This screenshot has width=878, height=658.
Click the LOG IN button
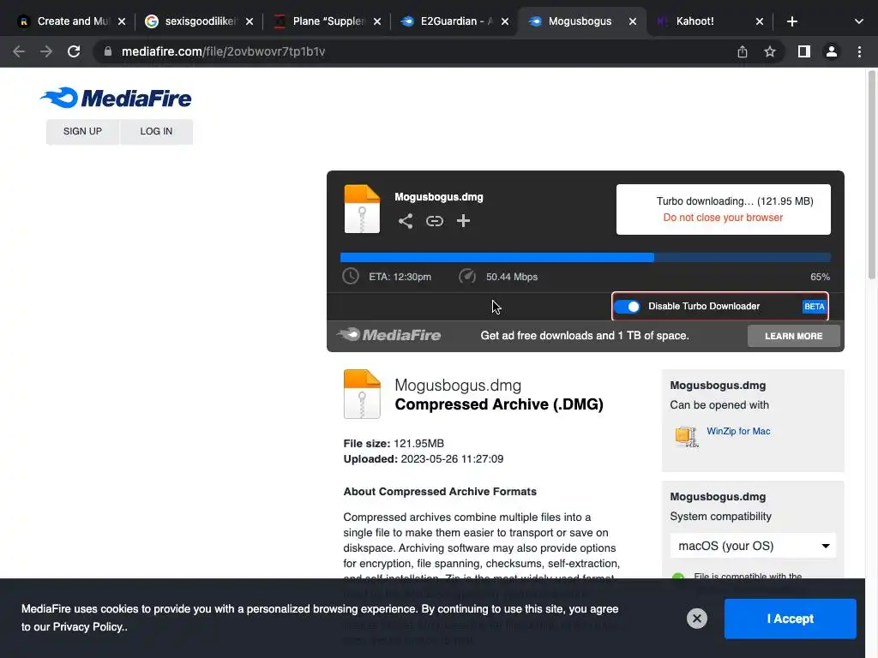point(156,131)
